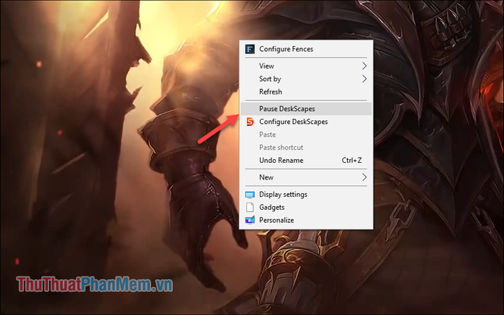Expand the Sort by submenu arrow

tap(364, 79)
